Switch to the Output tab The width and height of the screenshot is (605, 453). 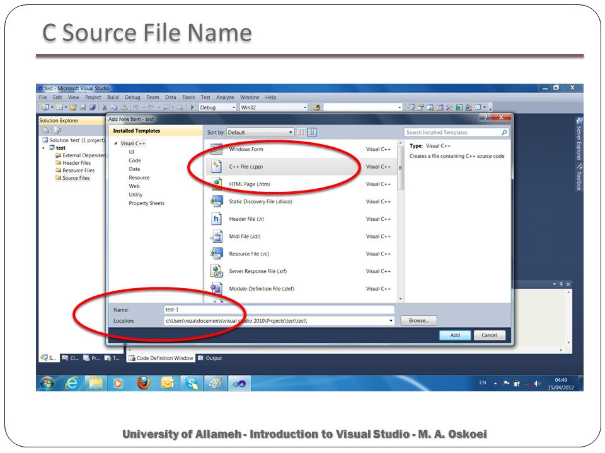(210, 358)
